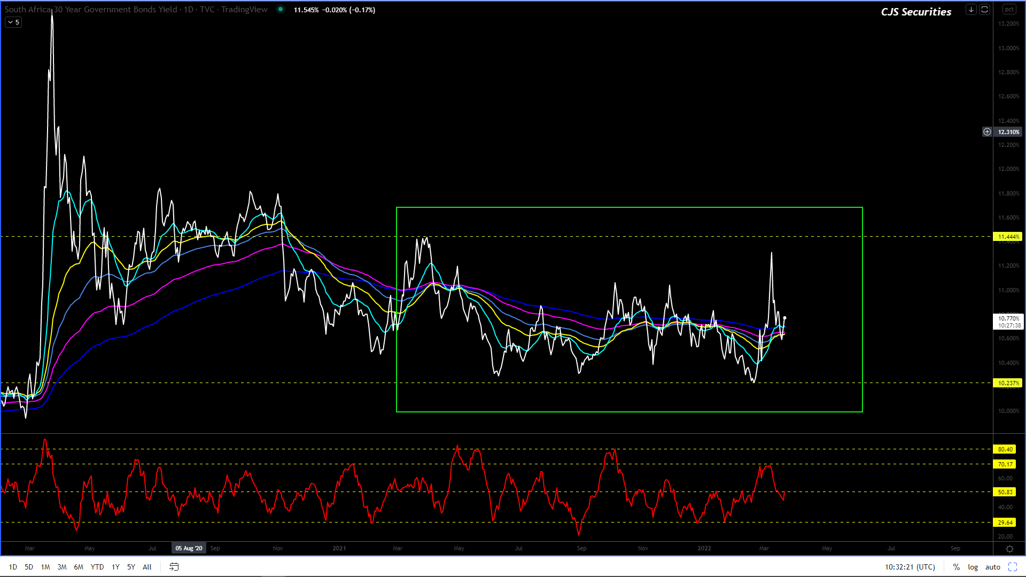The height and width of the screenshot is (577, 1026).
Task: Click the fullscreen maximize chart icon
Action: click(x=1012, y=567)
